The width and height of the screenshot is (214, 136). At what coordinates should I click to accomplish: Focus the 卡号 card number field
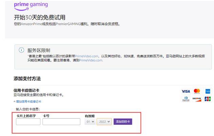point(61,121)
